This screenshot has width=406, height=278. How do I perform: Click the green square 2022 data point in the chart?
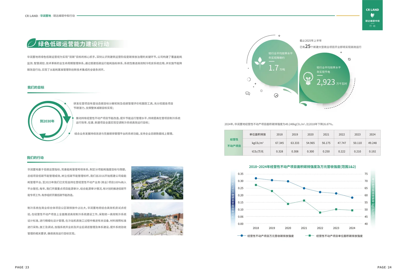click(x=320, y=212)
